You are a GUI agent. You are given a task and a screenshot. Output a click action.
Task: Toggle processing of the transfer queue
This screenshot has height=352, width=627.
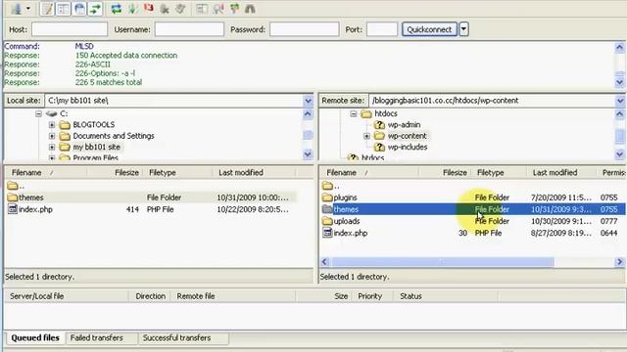132,9
